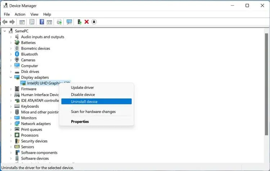This screenshot has width=270, height=171.
Task: Click the scan for hardware changes monitor icon
Action: coord(69,22)
